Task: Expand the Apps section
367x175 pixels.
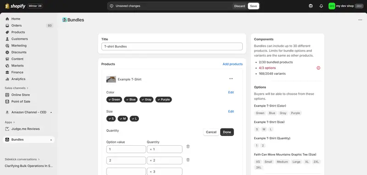Action: [10, 122]
